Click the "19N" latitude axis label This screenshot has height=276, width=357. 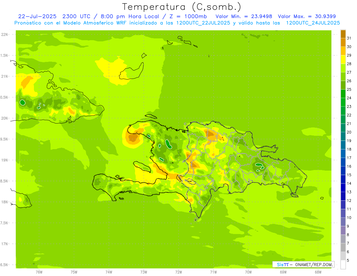point(5,160)
